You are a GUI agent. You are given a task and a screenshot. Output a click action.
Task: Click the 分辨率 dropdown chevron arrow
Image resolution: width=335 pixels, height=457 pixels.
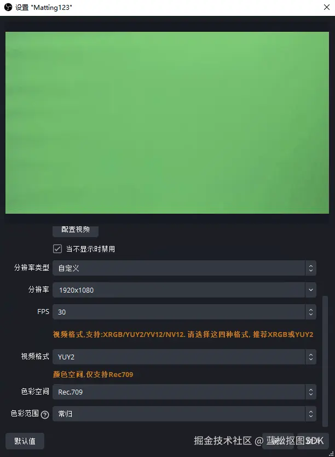click(311, 290)
